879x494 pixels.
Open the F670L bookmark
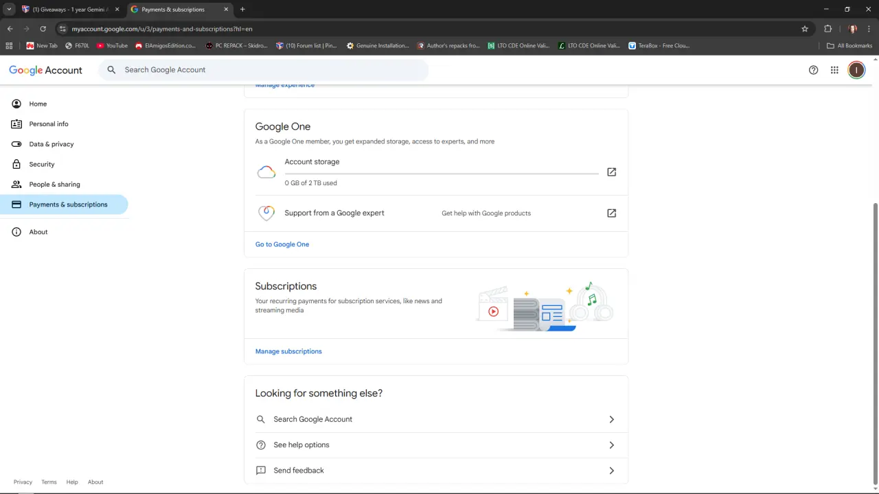tap(78, 46)
